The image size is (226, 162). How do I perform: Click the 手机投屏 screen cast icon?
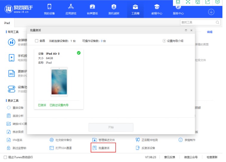[x=12, y=58]
